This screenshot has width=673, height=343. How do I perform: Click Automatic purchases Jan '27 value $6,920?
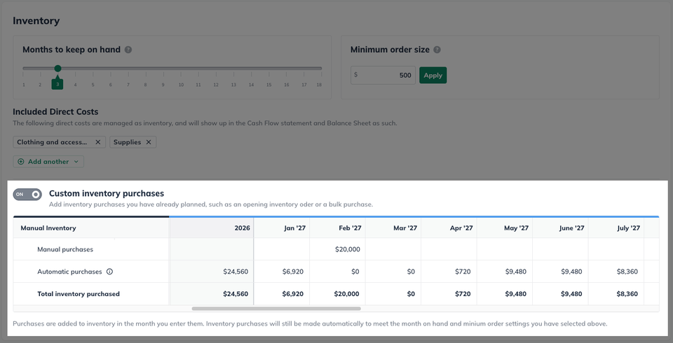click(293, 272)
